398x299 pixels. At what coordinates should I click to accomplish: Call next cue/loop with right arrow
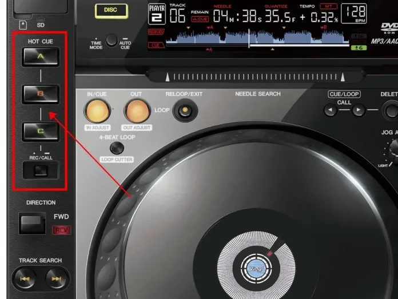[358, 110]
